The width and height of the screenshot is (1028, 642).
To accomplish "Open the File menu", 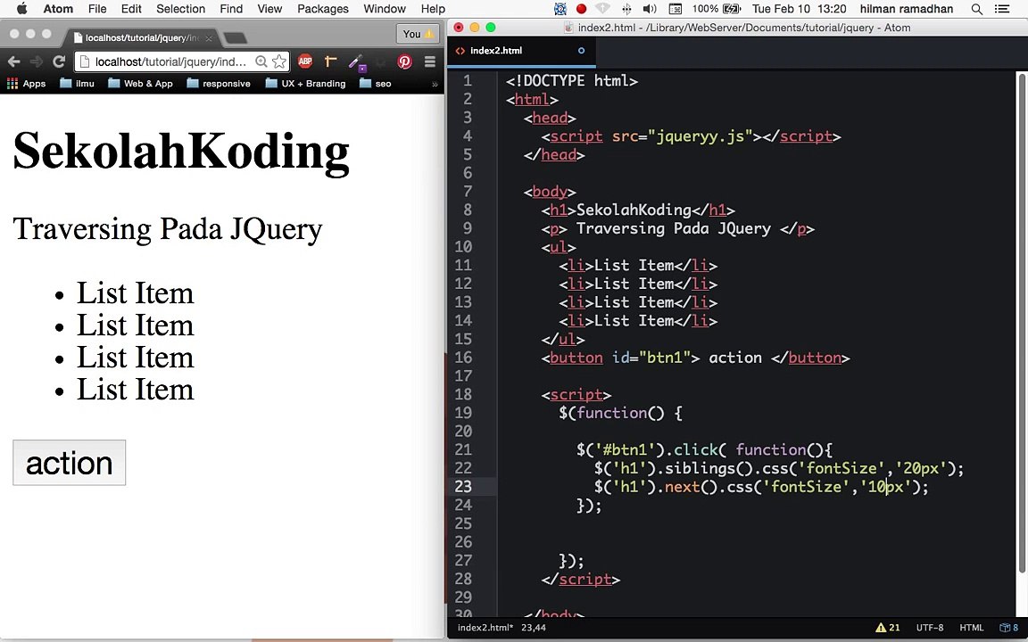I will click(x=97, y=9).
